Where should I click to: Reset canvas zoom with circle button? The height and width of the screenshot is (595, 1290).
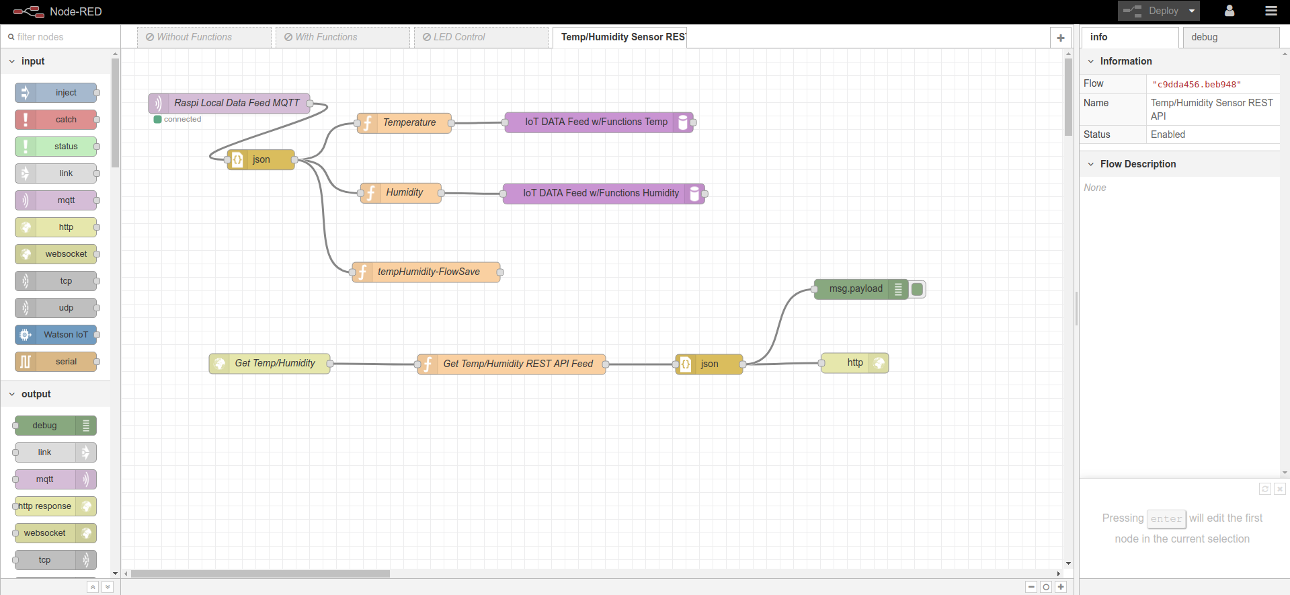pyautogui.click(x=1046, y=587)
